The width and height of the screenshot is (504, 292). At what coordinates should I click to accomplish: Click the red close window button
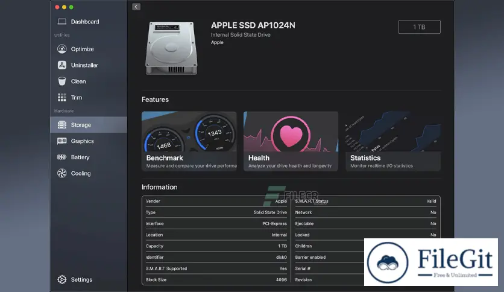pos(57,7)
